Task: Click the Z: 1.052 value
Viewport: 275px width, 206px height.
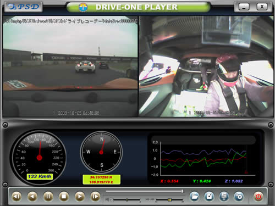Action: (x=234, y=181)
